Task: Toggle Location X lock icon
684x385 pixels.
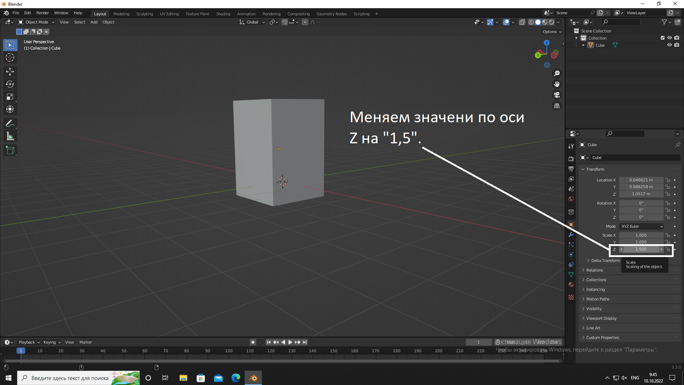Action: click(668, 180)
